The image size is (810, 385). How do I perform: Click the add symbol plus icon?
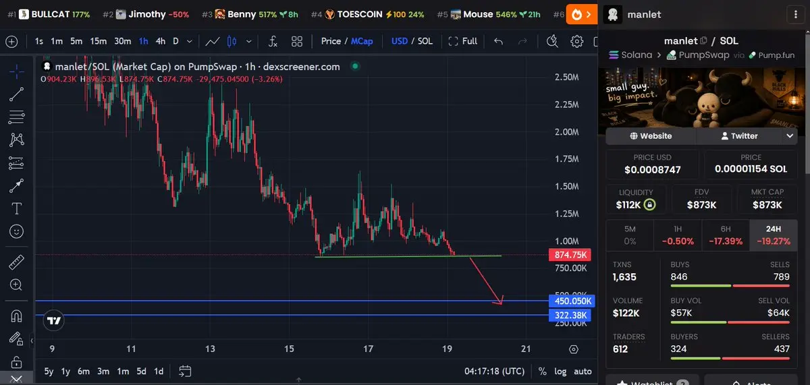point(11,41)
